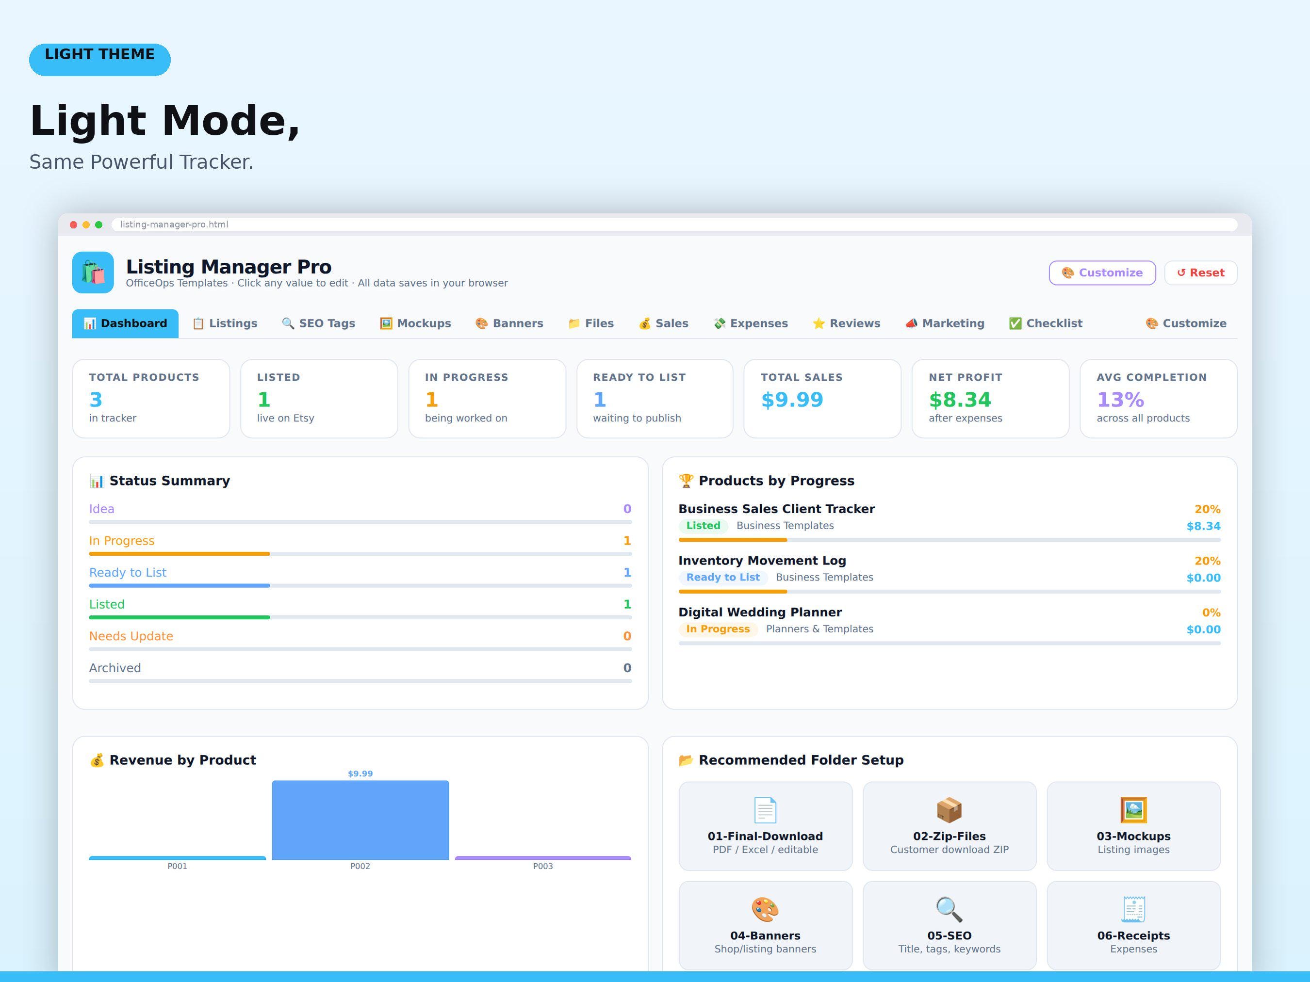
Task: Switch to the Listings tab
Action: click(x=225, y=323)
